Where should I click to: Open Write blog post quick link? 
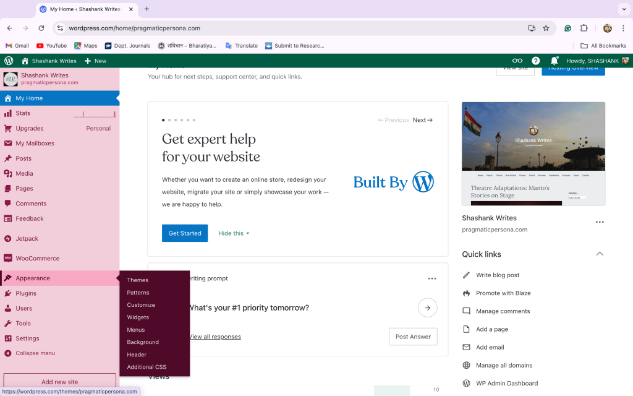tap(497, 275)
